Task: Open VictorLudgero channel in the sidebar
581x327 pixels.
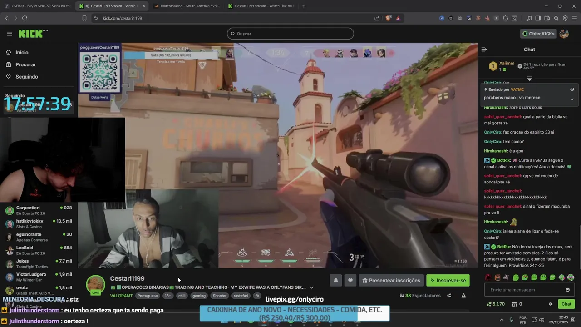Action: 39,277
